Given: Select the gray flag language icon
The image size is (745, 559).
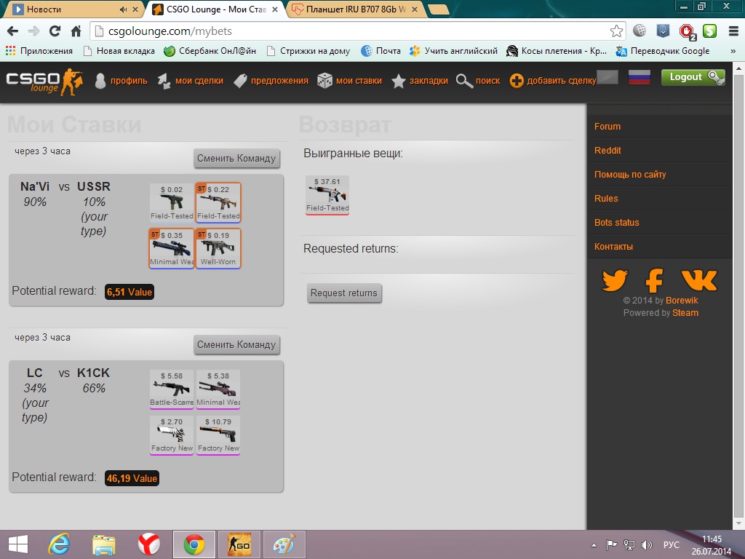Looking at the screenshot, I should click(x=607, y=77).
